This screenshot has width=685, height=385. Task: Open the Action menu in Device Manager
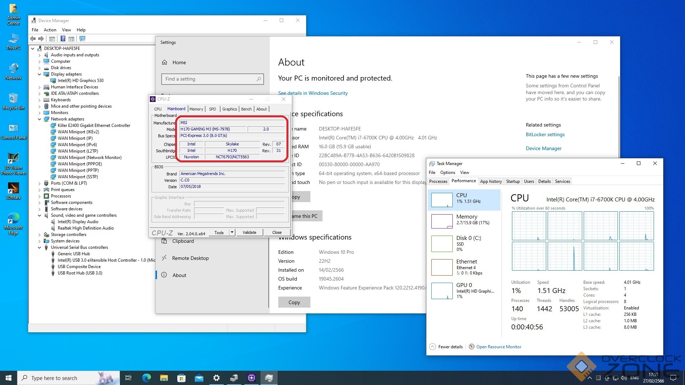tap(50, 30)
